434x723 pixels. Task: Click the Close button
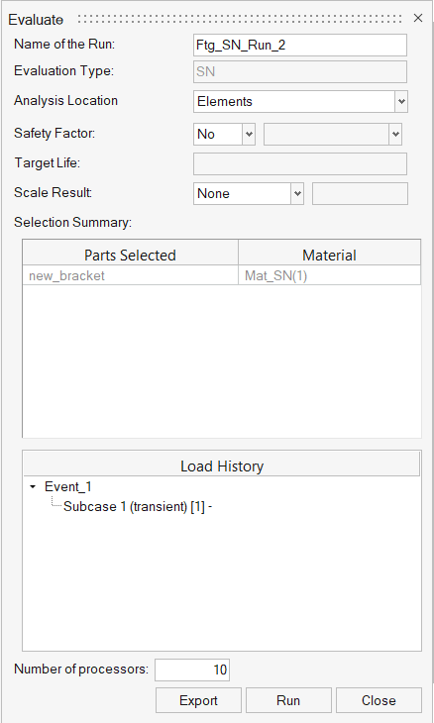[x=379, y=700]
